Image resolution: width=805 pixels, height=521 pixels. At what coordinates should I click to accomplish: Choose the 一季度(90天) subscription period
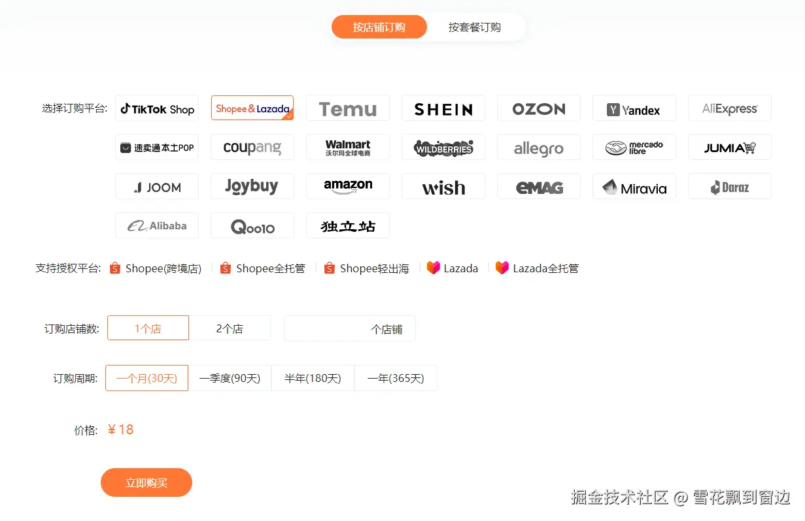coord(230,378)
